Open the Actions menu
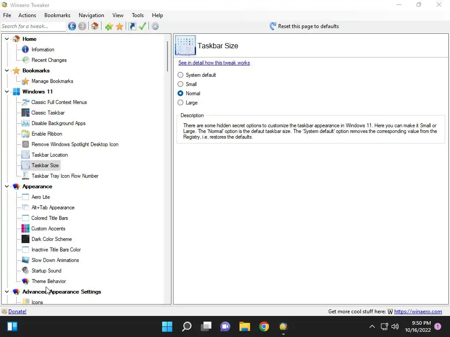Screen dimensions: 450x337 point(27,15)
